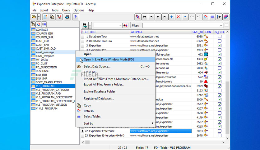Open the Options menu
Screen dimensions: 260x150
pos(79,10)
